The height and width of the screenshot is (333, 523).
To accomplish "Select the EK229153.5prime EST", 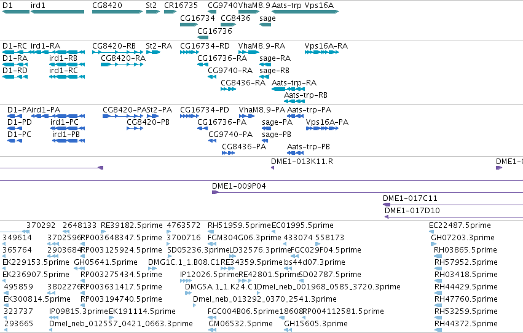I will [4, 268].
